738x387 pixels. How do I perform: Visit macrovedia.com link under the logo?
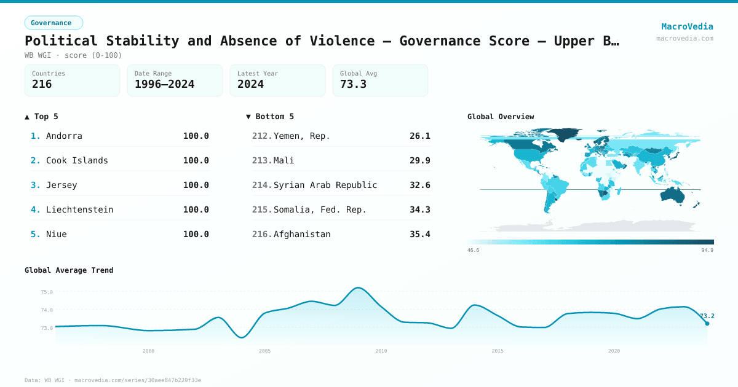[684, 38]
